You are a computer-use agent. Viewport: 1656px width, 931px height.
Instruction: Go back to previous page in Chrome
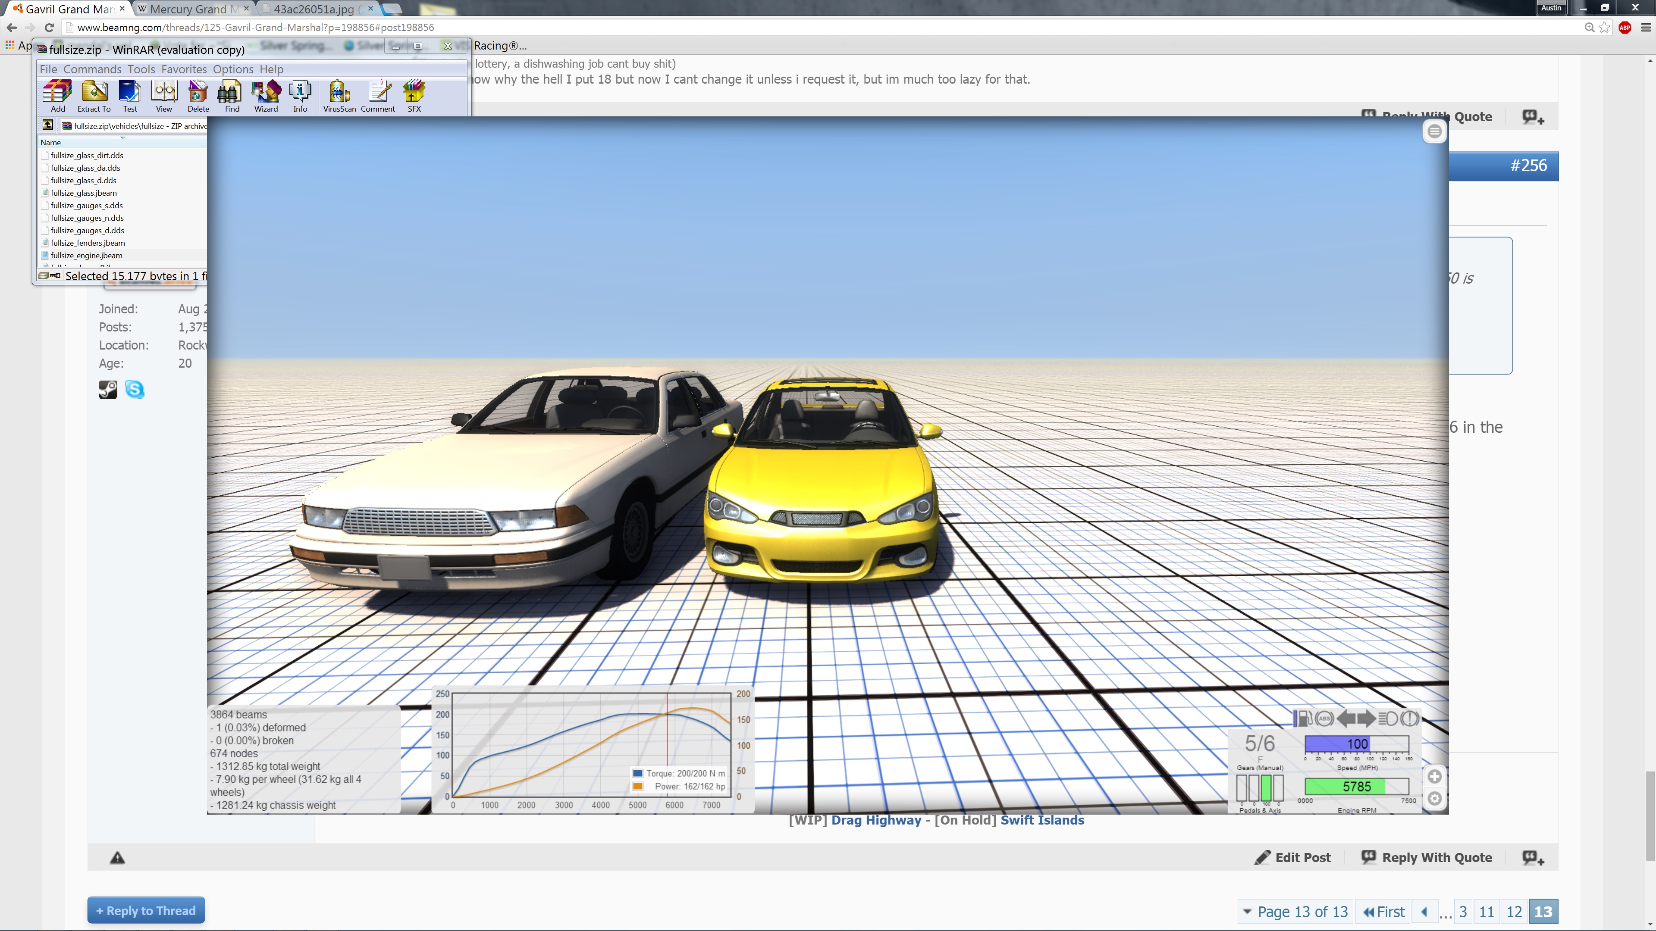point(12,28)
